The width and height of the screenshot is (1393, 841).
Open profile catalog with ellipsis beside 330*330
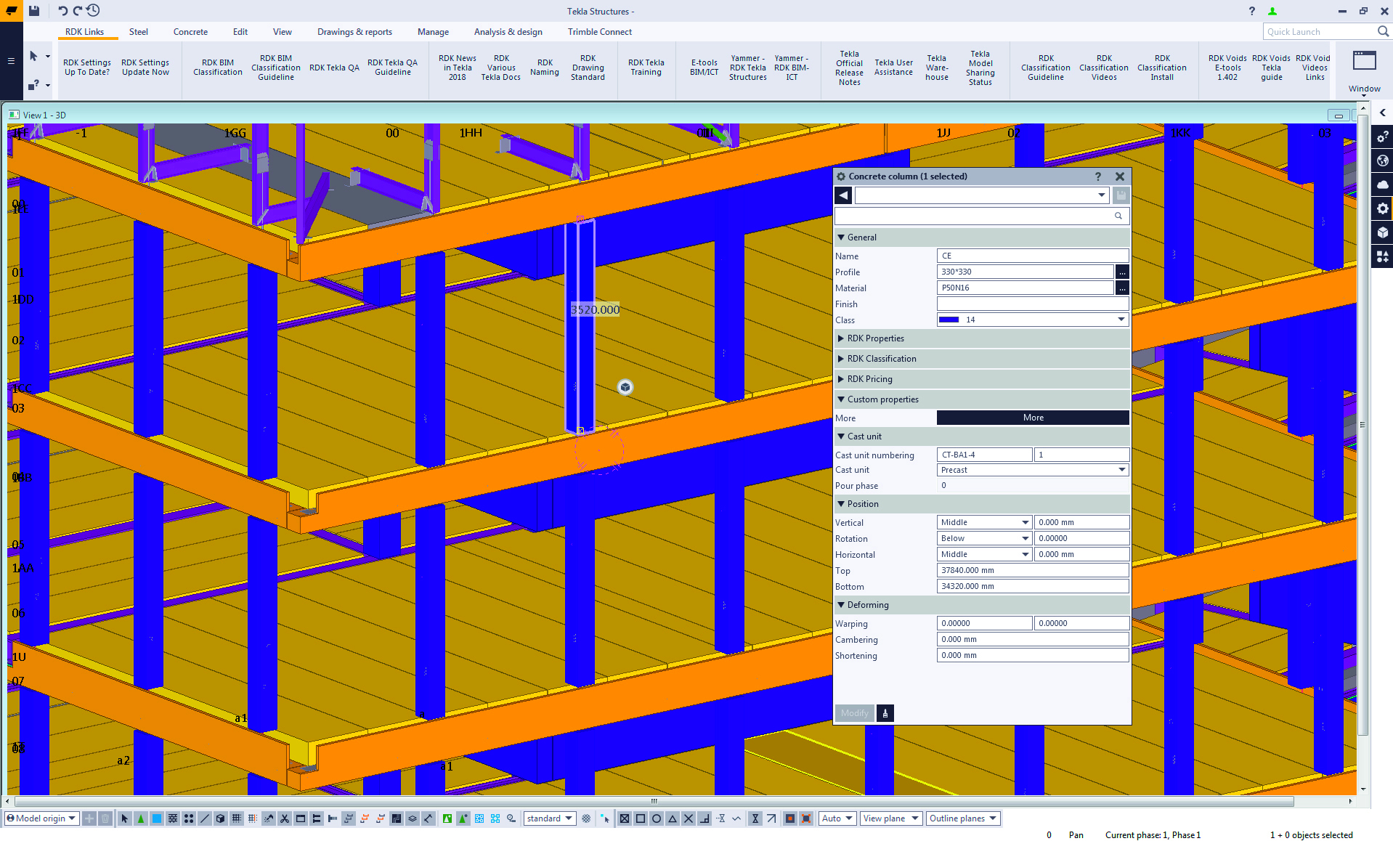[1122, 272]
